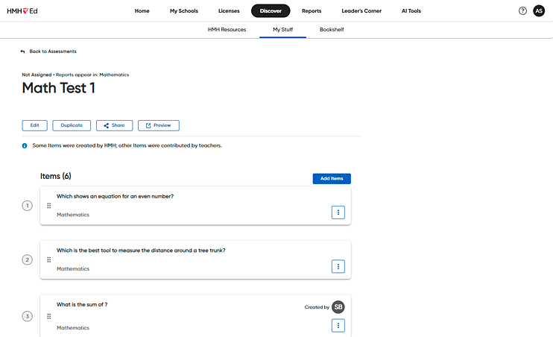The image size is (553, 337).
Task: Share the Math Test 1 assessment
Action: [114, 125]
